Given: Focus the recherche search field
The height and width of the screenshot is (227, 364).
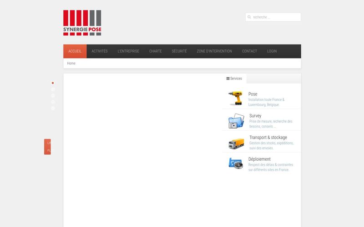Looking at the screenshot, I should 276,17.
